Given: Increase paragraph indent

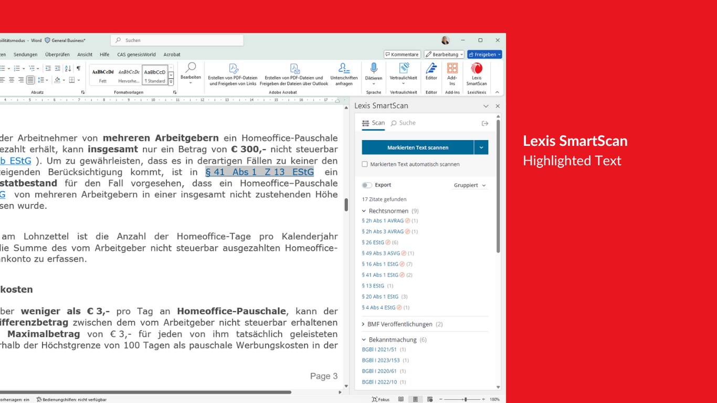Looking at the screenshot, I should 57,68.
